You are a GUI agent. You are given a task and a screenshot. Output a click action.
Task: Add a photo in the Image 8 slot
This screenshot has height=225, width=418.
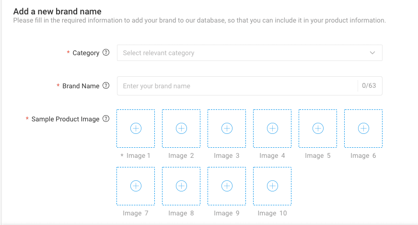click(181, 186)
